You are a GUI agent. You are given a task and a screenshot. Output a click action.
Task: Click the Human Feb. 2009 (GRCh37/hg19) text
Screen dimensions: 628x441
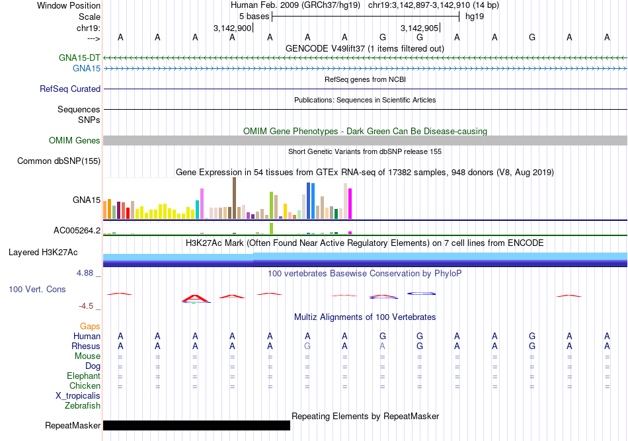click(x=295, y=5)
